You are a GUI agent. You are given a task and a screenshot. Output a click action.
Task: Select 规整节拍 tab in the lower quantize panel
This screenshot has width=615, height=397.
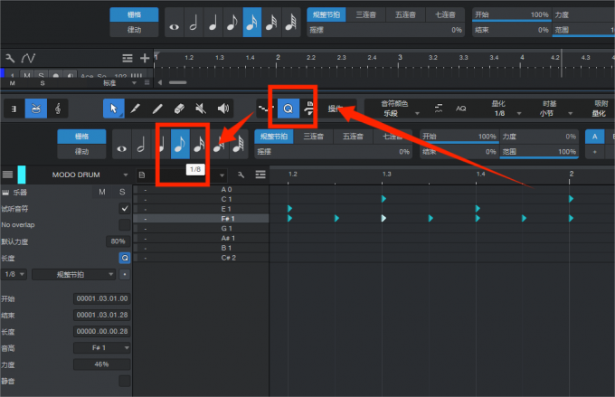coord(274,137)
